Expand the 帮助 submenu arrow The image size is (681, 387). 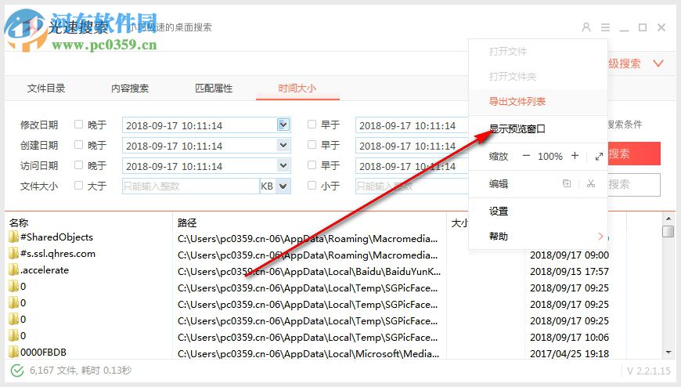(x=600, y=236)
